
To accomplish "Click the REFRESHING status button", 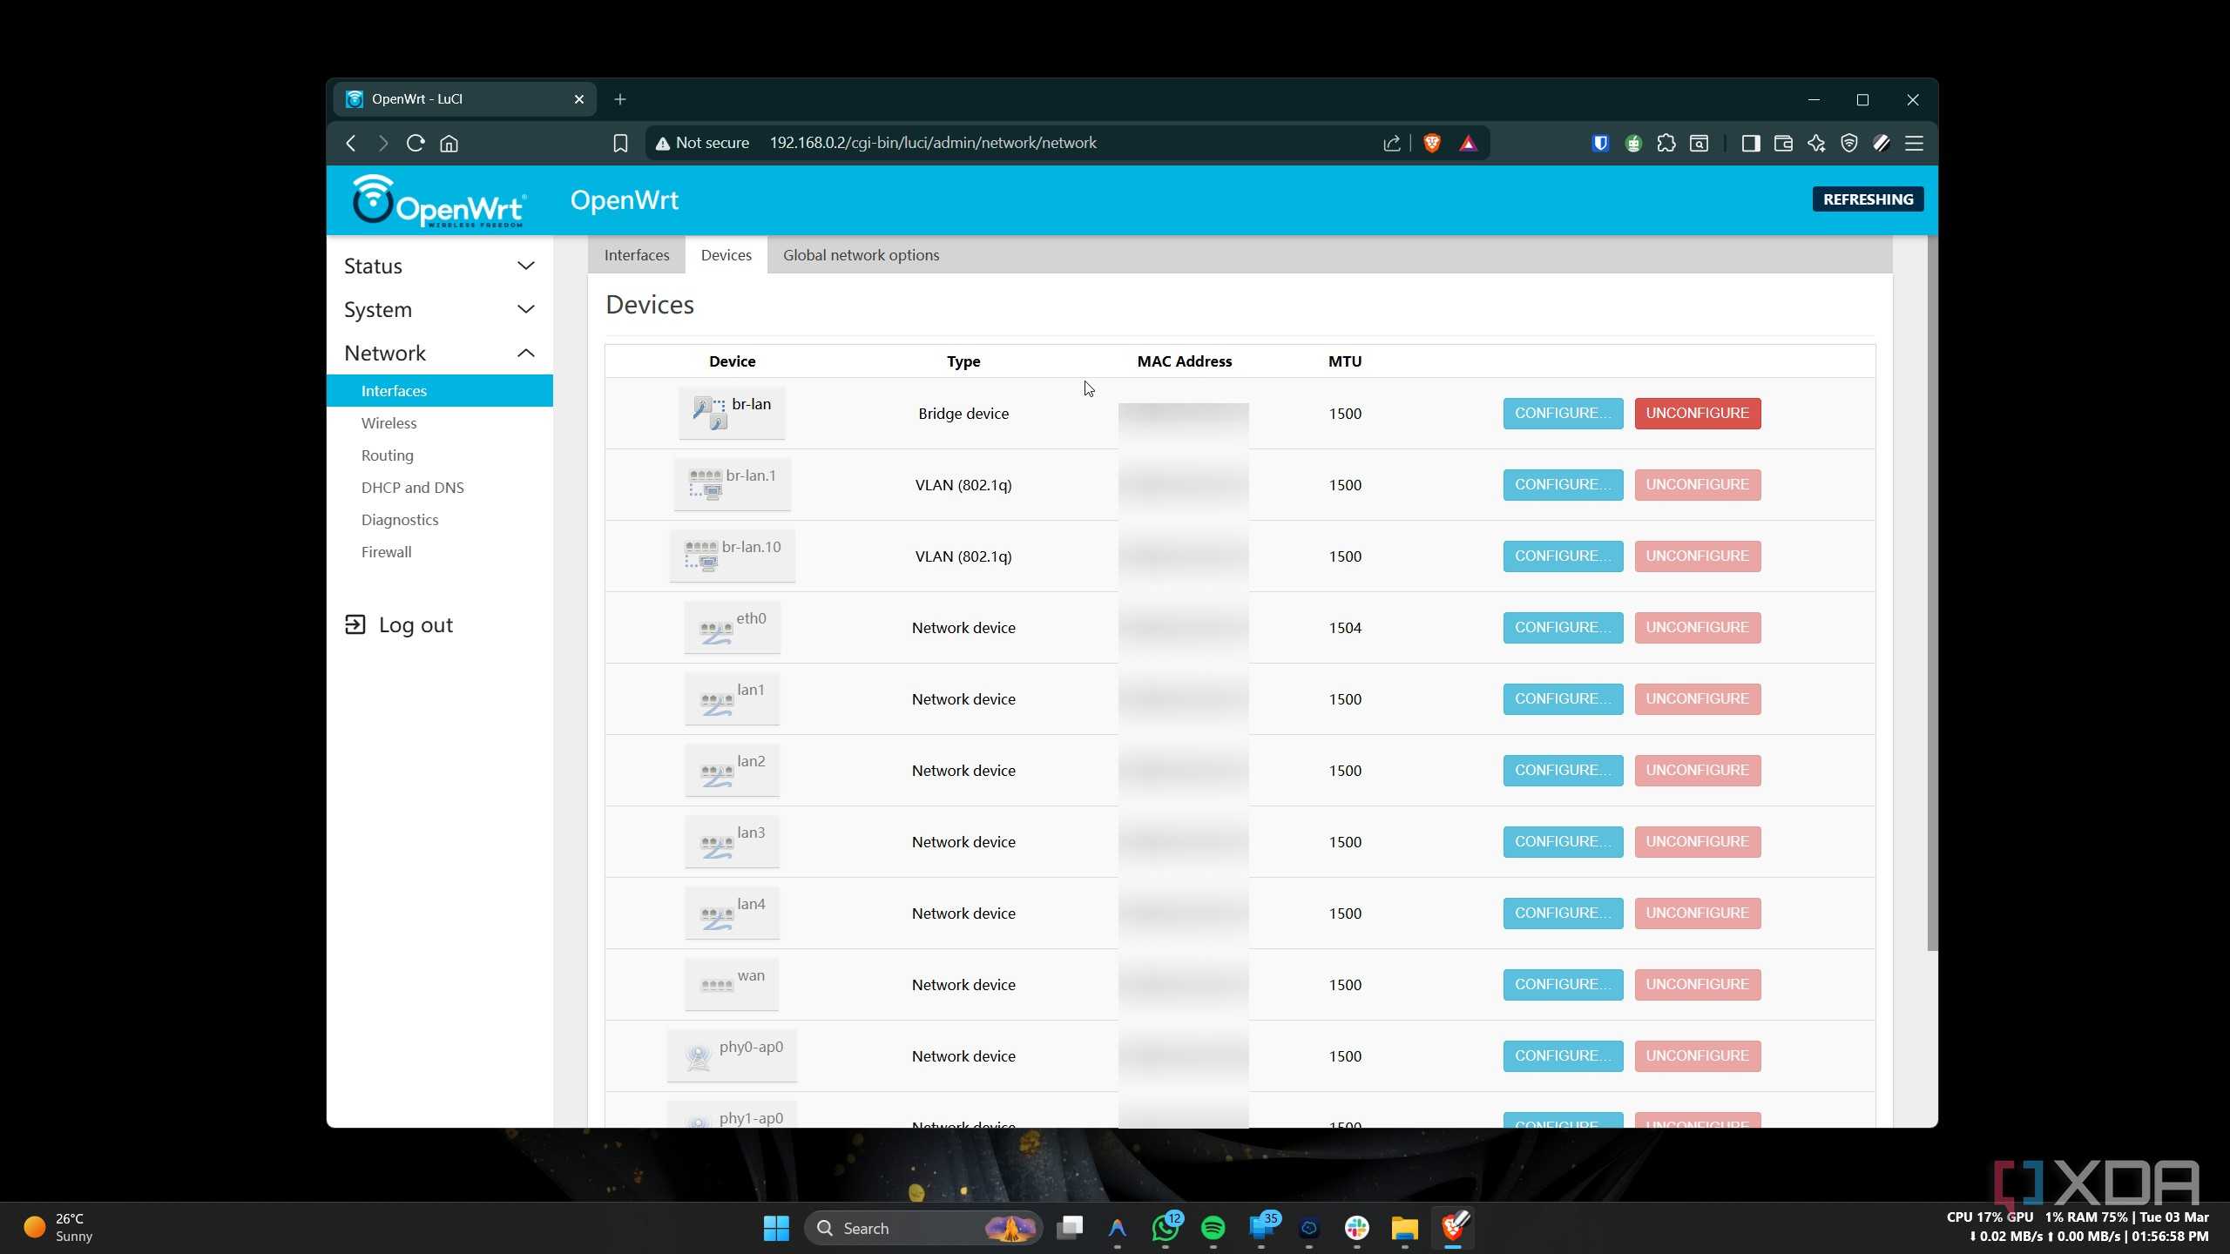I will click(x=1868, y=199).
